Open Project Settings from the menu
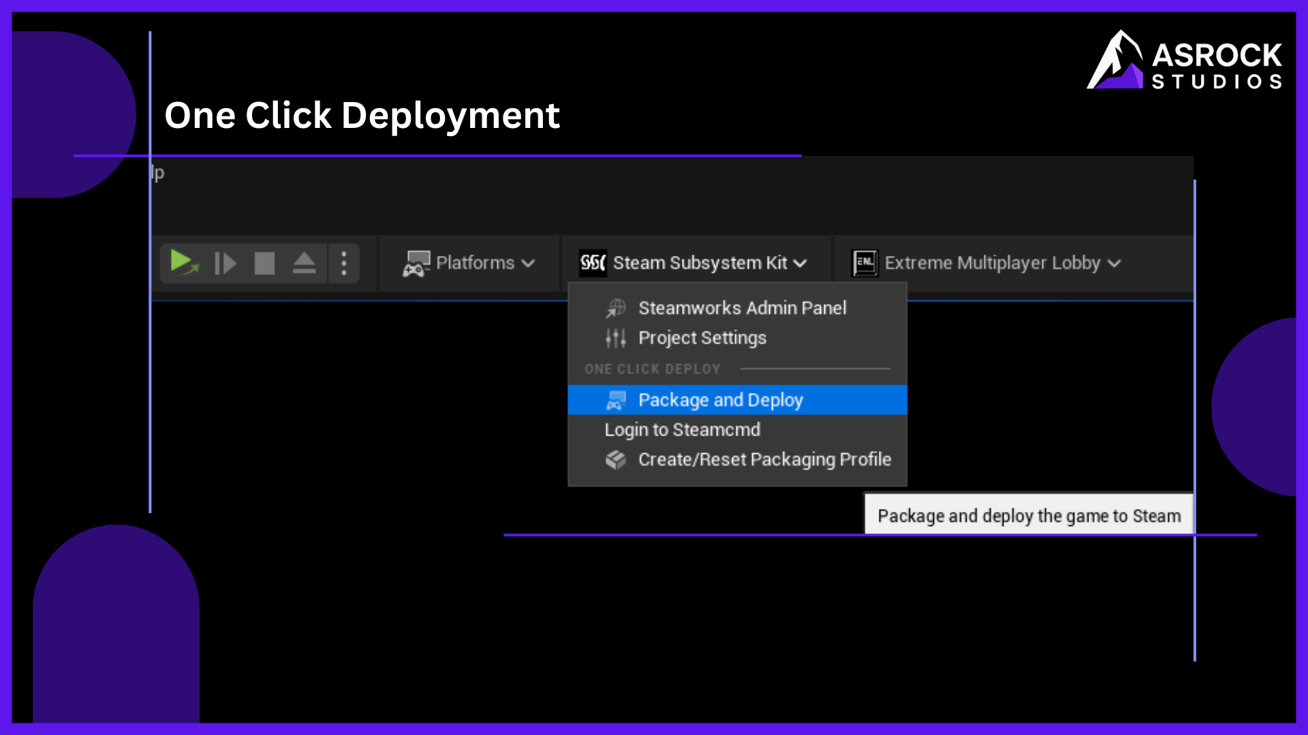The width and height of the screenshot is (1308, 735). point(737,338)
